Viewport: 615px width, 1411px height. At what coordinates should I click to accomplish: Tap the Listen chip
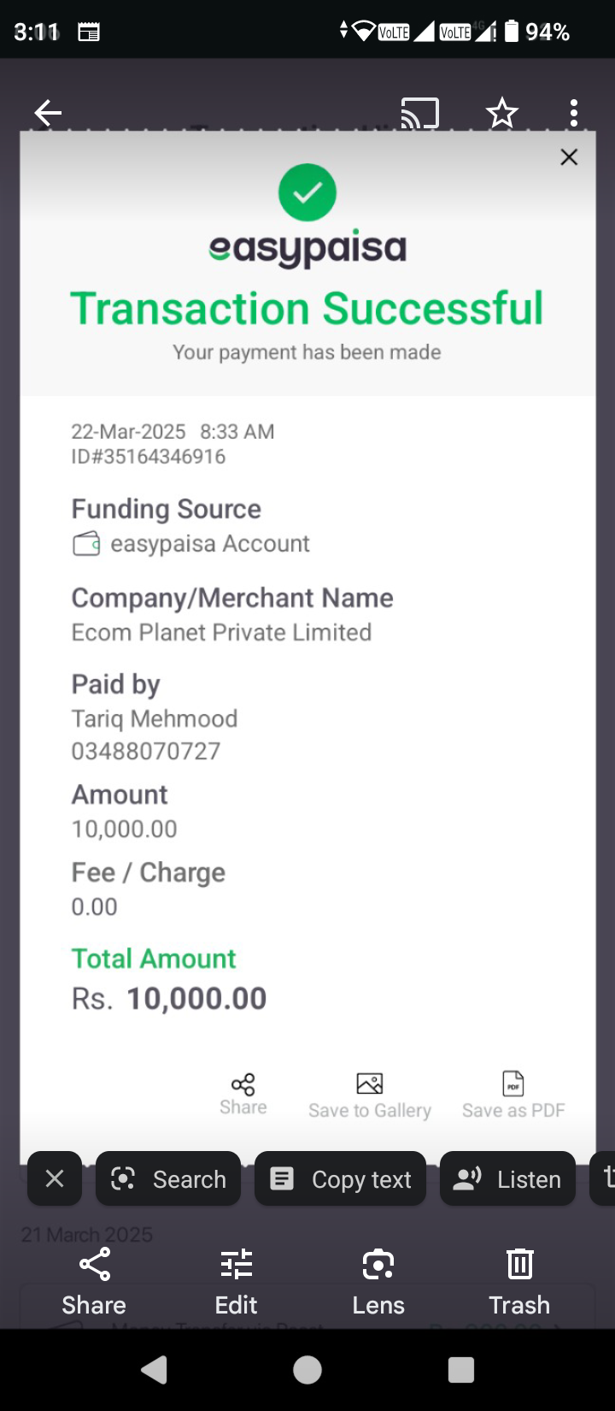507,1178
